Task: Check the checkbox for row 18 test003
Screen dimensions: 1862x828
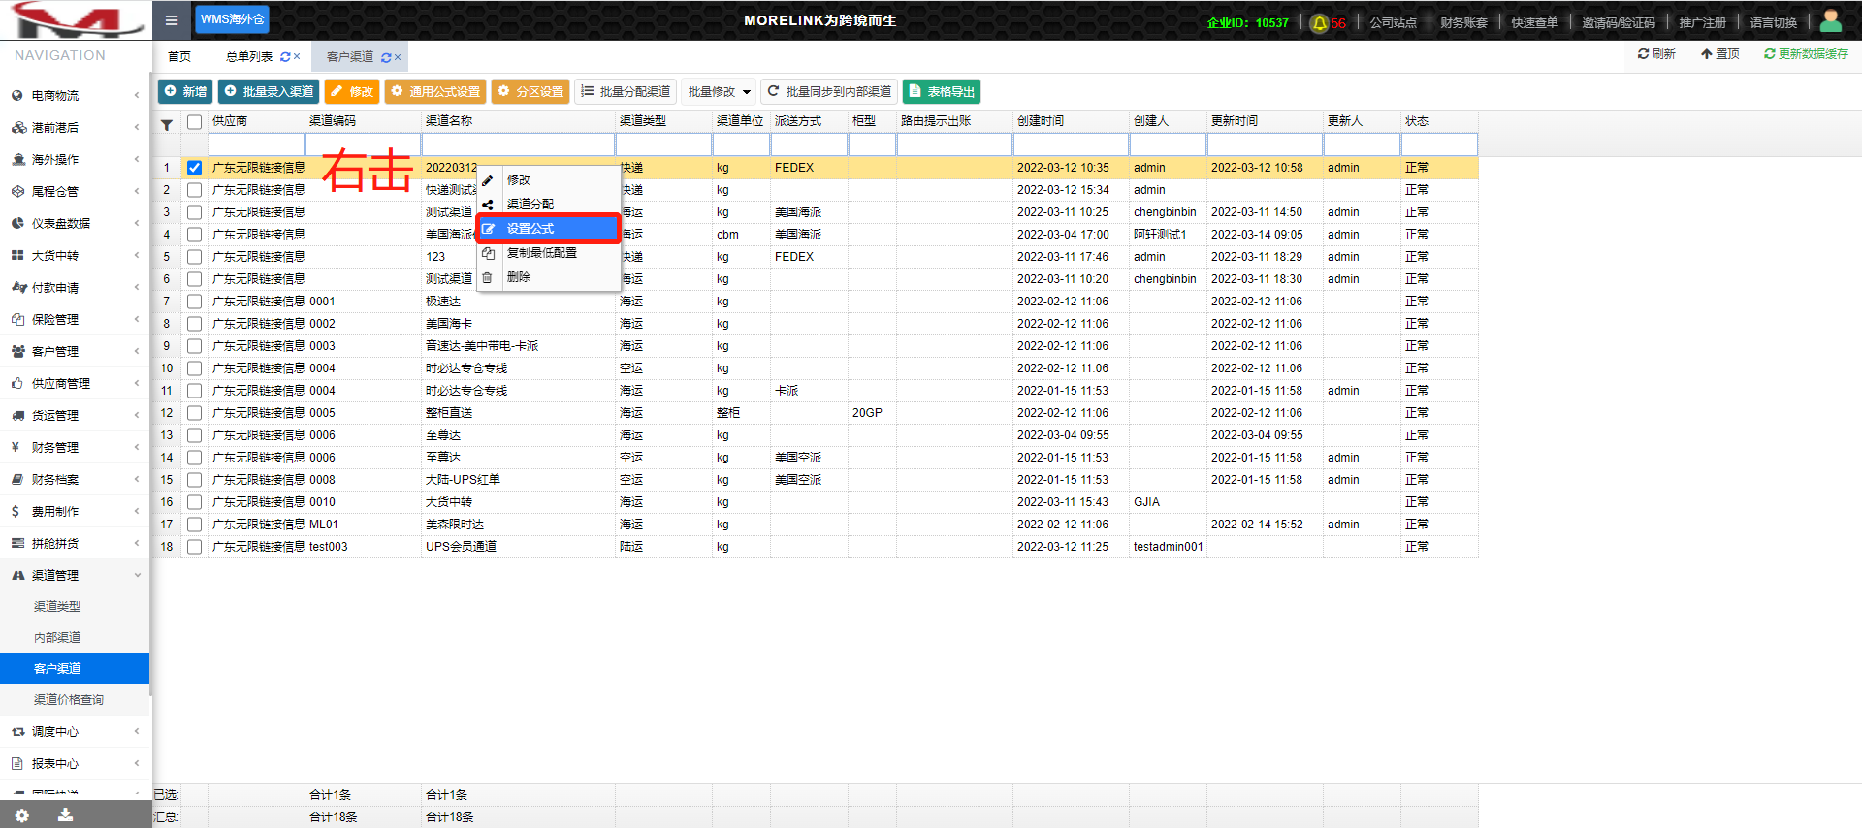Action: (194, 547)
